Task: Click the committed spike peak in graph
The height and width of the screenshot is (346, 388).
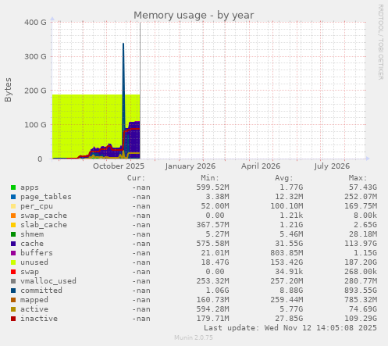Action: tap(123, 45)
